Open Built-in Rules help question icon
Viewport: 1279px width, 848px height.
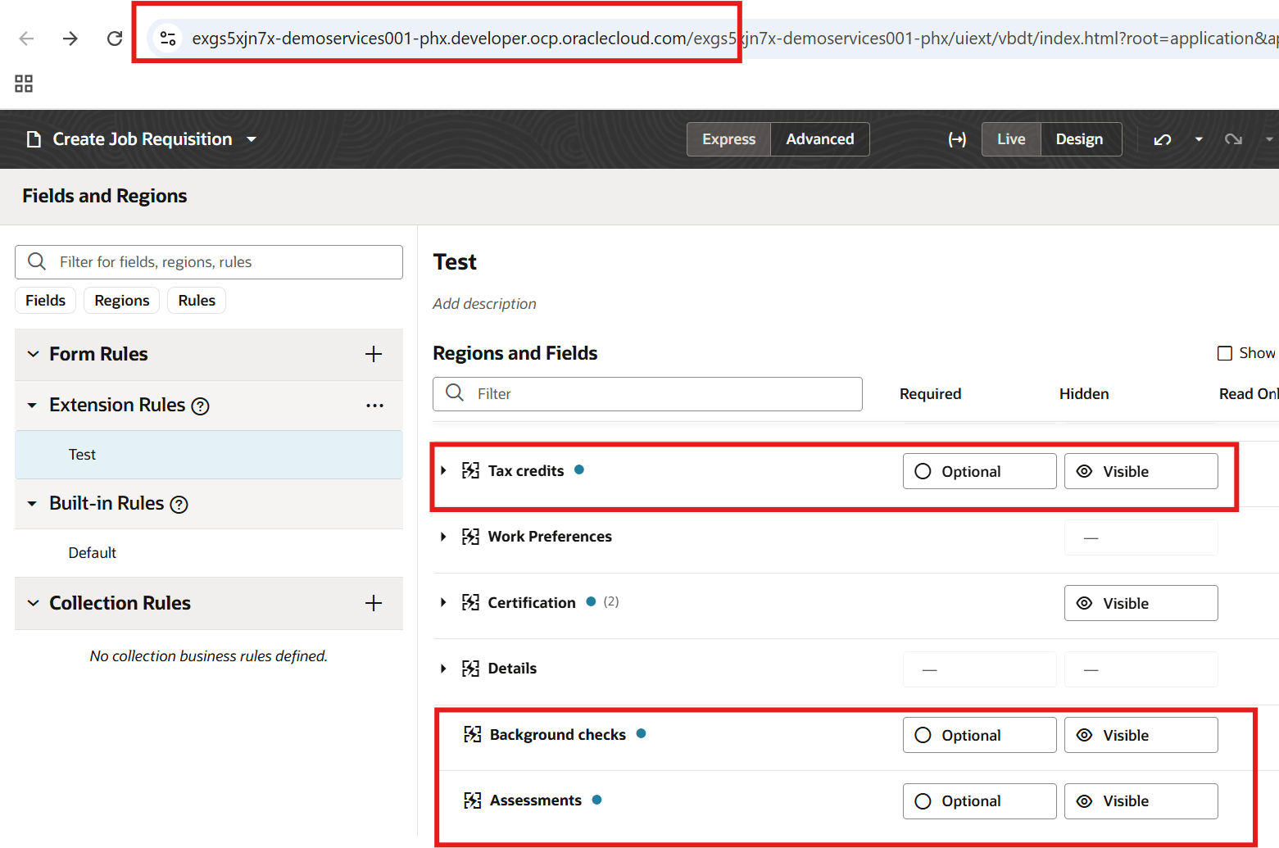(179, 505)
